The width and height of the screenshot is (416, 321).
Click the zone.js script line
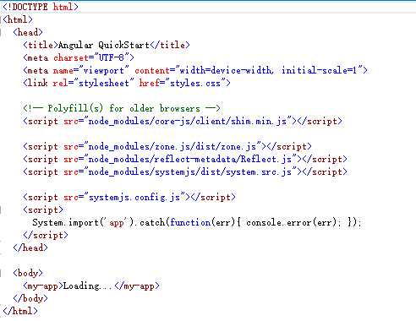click(167, 146)
